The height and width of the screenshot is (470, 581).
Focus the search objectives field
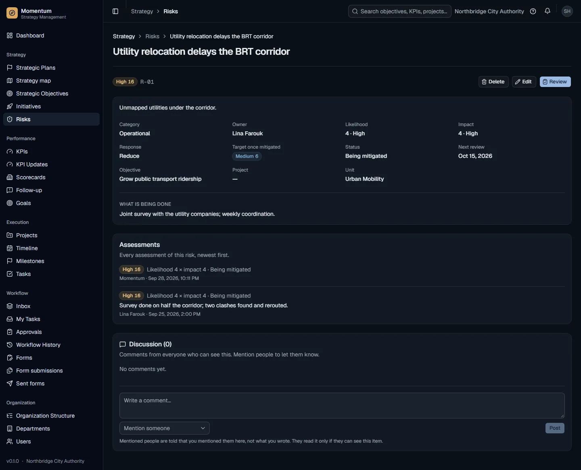(400, 11)
